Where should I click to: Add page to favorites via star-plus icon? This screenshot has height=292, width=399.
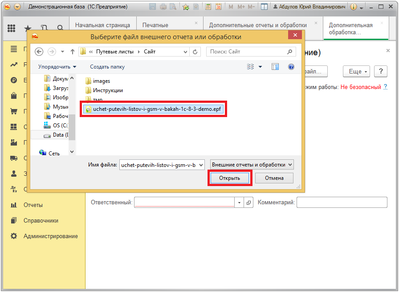coord(186,7)
